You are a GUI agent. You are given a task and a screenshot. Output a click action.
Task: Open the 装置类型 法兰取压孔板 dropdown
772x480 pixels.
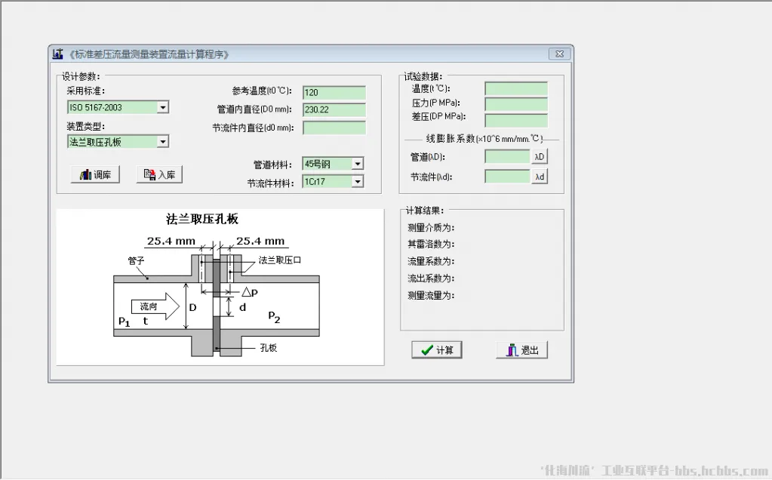[x=163, y=142]
